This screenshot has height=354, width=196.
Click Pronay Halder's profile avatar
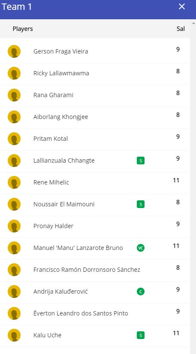pos(14,226)
